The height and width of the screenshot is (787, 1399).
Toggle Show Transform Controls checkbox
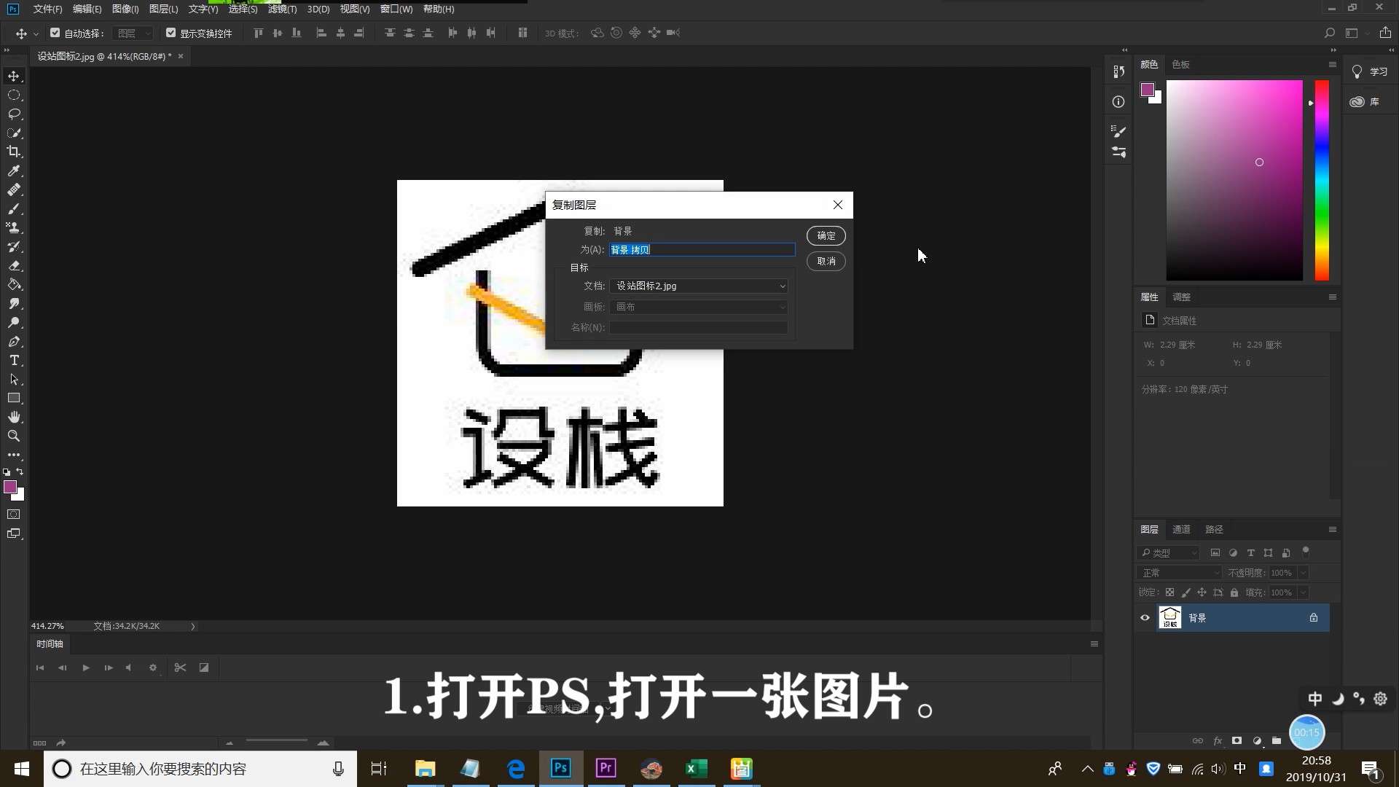pyautogui.click(x=171, y=33)
